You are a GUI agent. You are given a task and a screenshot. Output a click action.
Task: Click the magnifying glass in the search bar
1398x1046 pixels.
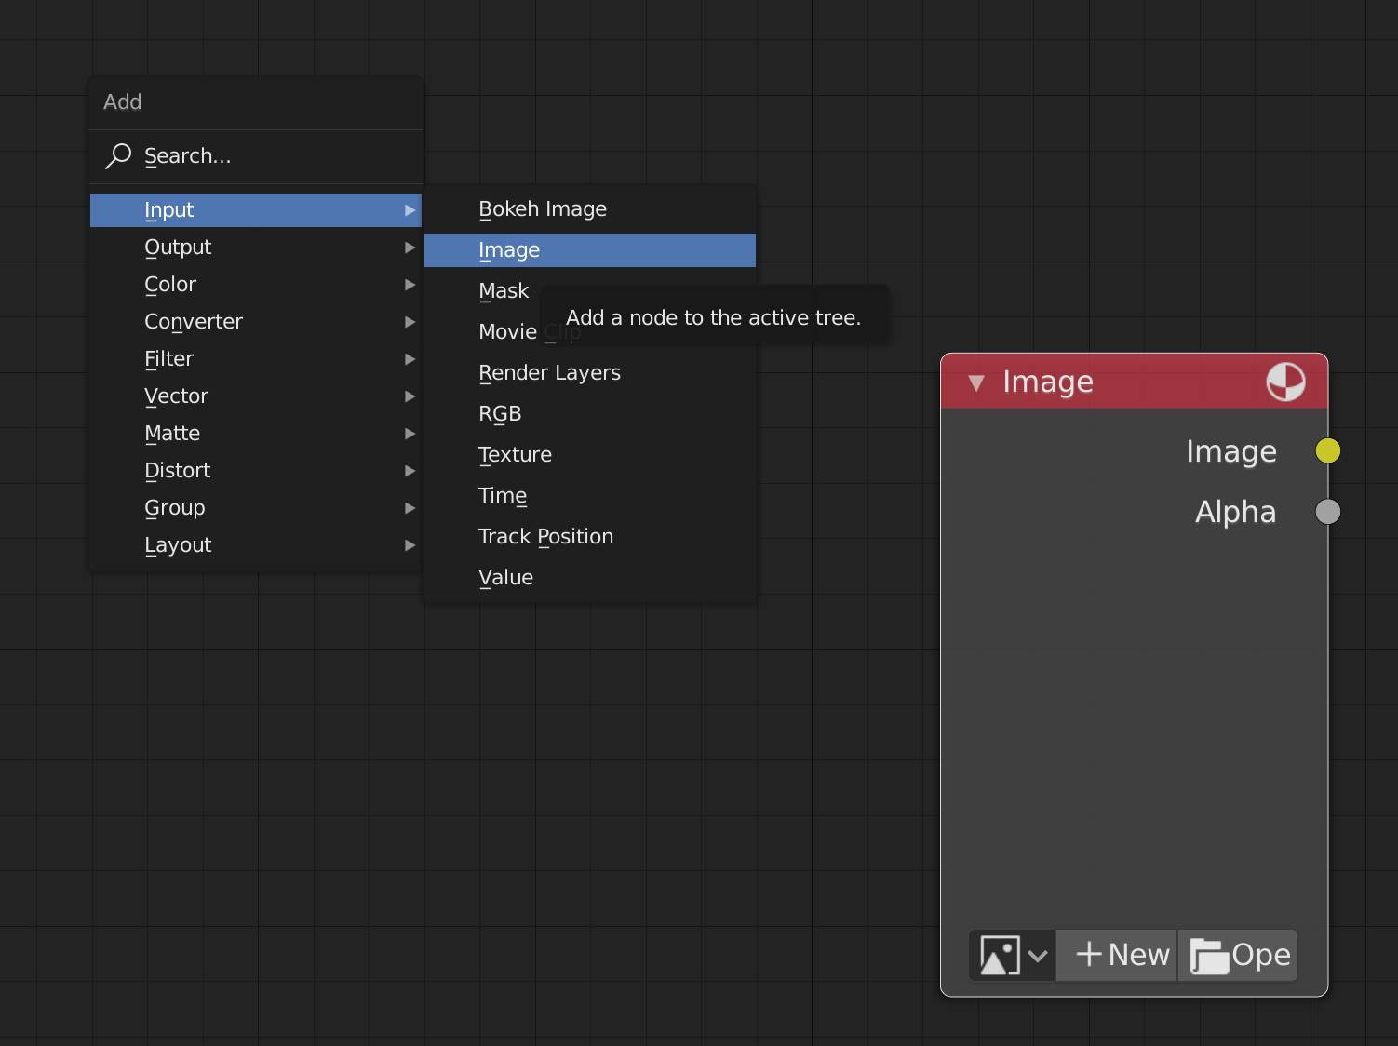coord(118,155)
